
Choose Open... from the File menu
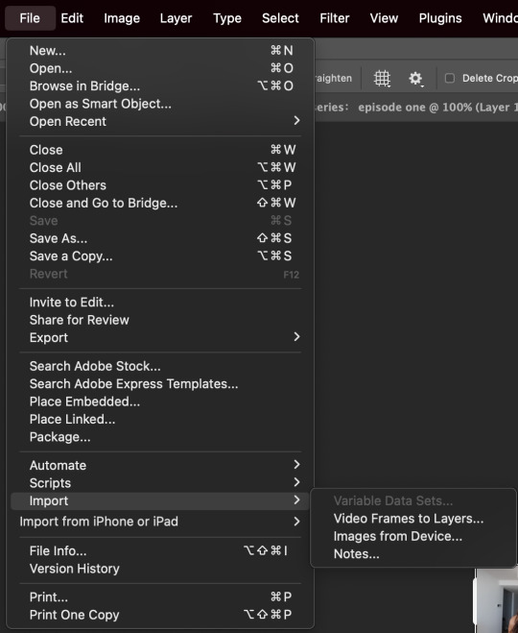point(160,68)
